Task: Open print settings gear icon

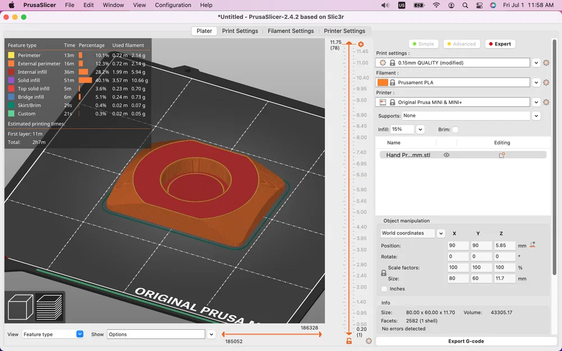Action: (546, 63)
